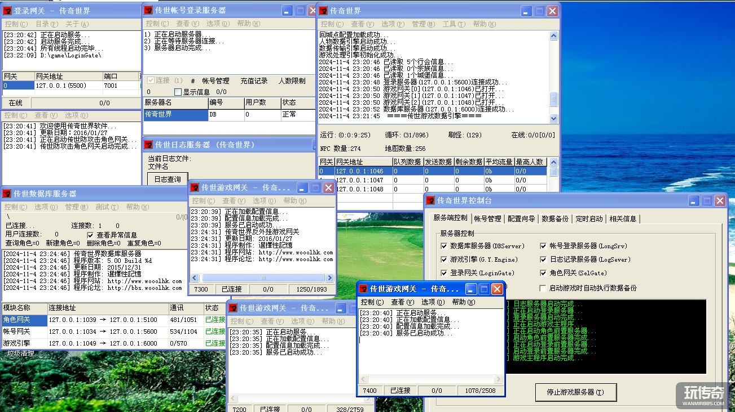735x412 pixels.
Task: Uncheck 帐号登录服务器 (LongSrv) in the console
Action: (x=543, y=246)
